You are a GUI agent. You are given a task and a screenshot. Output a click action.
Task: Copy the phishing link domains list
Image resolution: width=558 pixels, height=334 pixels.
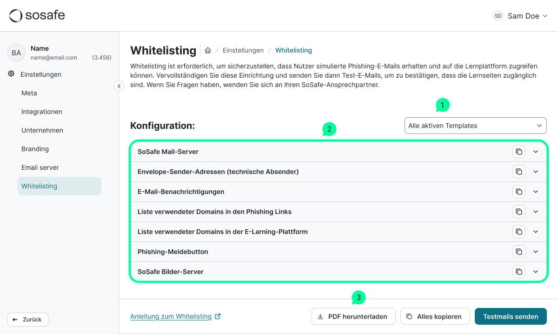click(x=519, y=212)
